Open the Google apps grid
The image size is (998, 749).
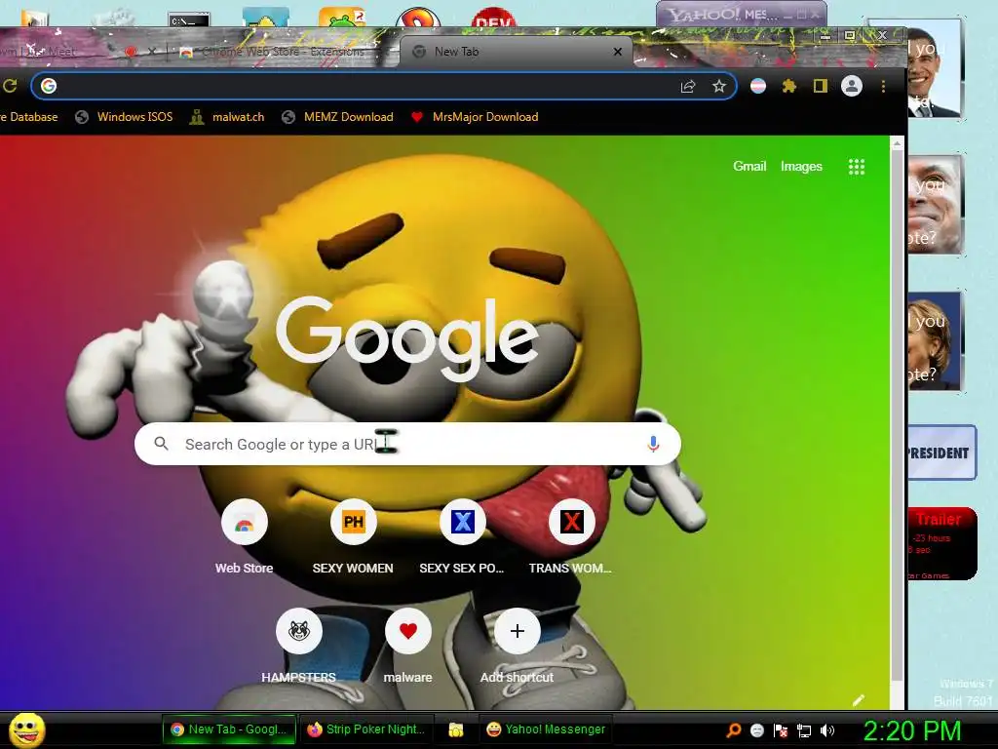coord(857,167)
